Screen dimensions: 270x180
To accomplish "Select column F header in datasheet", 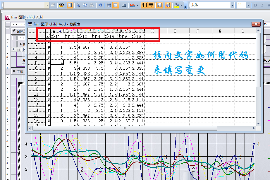I will point(125,31).
